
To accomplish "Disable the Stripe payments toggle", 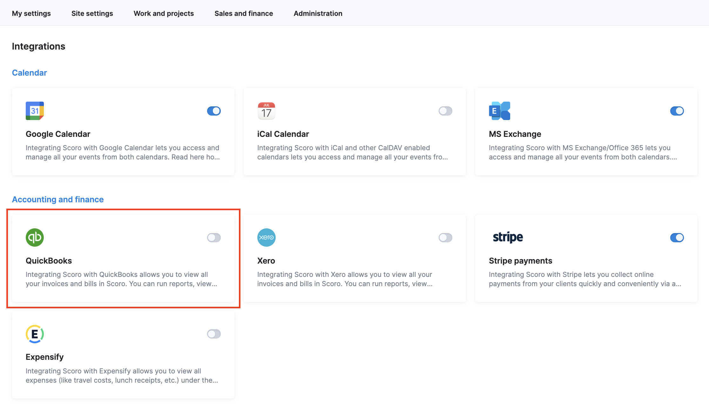I will tap(677, 238).
